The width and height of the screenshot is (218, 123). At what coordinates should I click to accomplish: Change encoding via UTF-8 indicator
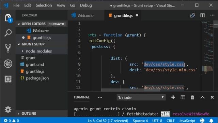coord(157,121)
